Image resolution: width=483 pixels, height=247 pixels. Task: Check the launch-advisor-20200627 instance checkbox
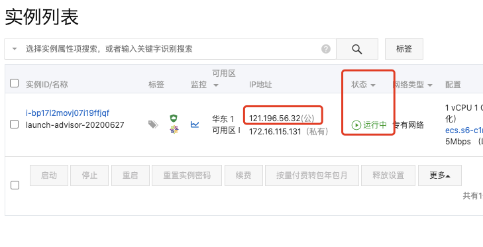14,124
